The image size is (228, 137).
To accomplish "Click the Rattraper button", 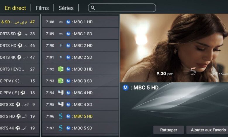I will (169, 130).
